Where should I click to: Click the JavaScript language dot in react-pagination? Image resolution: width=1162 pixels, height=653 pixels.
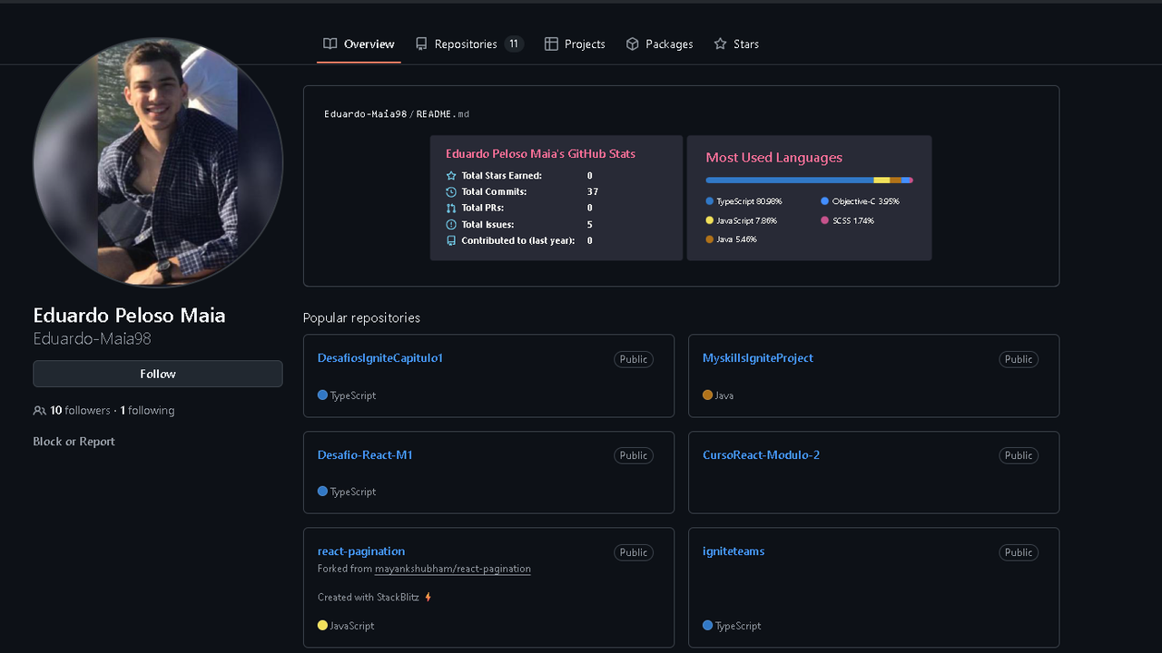[322, 626]
